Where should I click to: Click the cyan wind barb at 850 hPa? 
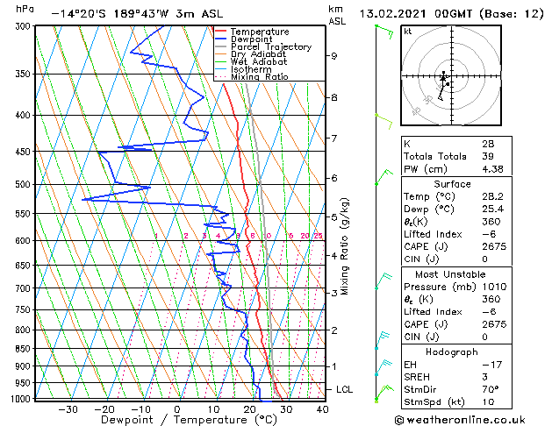(x=383, y=340)
